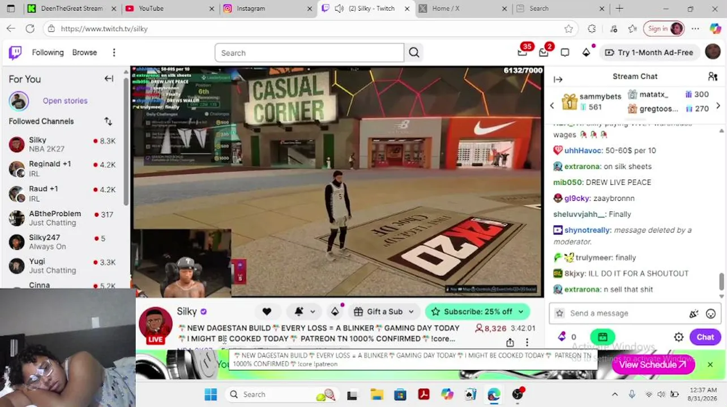Image resolution: width=727 pixels, height=407 pixels.
Task: Open Get Bits icon in top bar
Action: [586, 53]
